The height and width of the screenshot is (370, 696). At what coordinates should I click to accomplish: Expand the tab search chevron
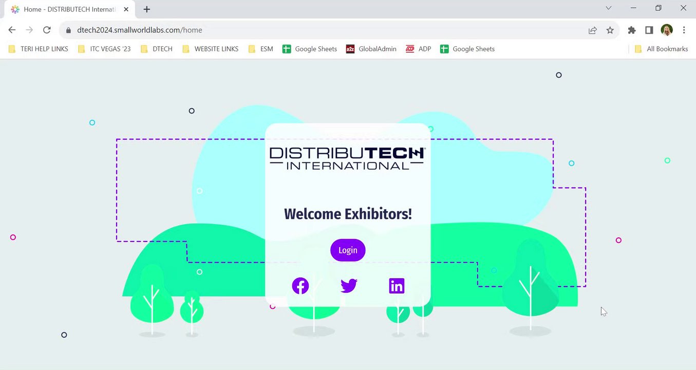point(609,8)
